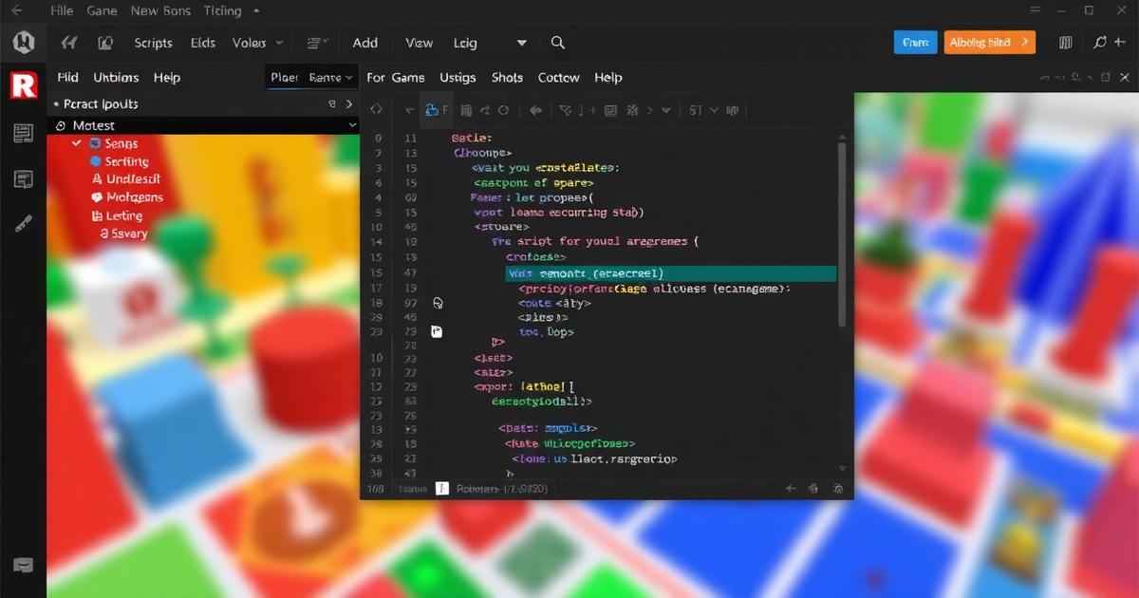The image size is (1139, 598).
Task: Click the highlighted teal code line
Action: tap(671, 273)
